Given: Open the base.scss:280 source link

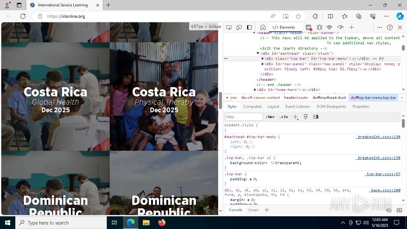Looking at the screenshot, I should click(385, 190).
